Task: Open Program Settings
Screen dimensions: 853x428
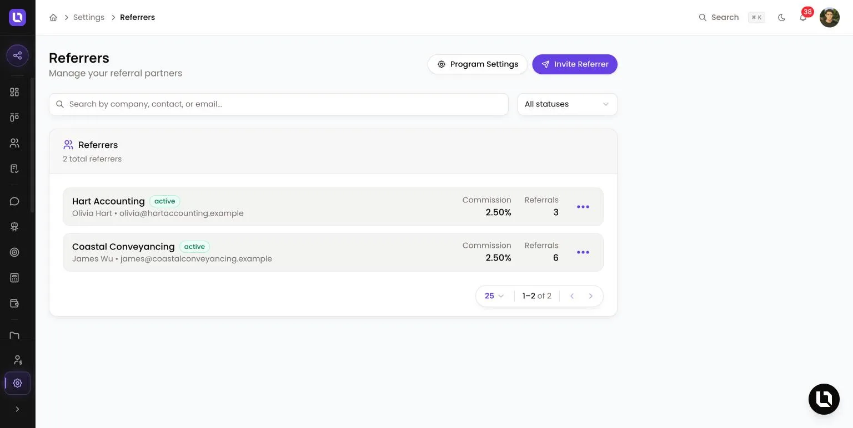Action: pos(478,64)
